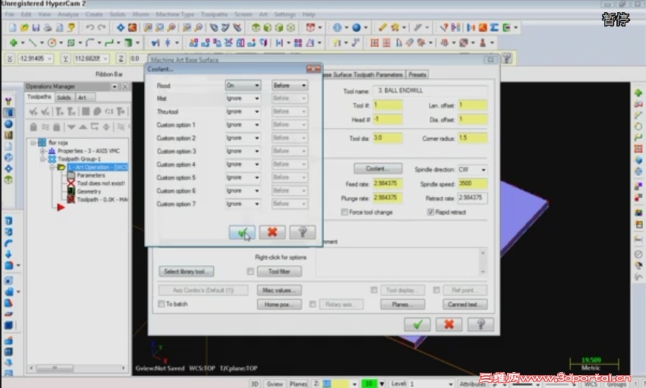This screenshot has height=388, width=646.
Task: Open the Flood Before timing dropdown
Action: (x=290, y=86)
